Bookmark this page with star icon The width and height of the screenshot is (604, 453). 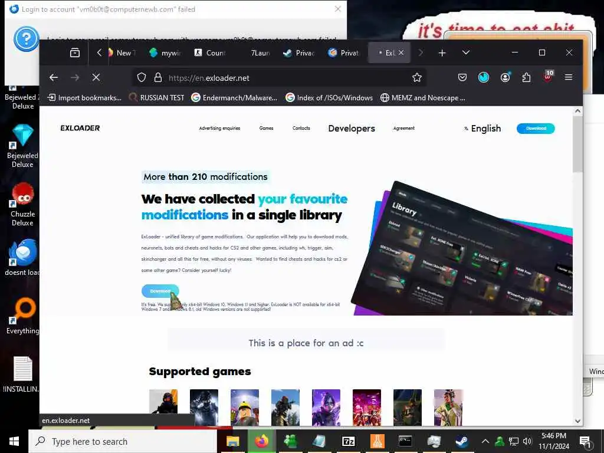417,77
